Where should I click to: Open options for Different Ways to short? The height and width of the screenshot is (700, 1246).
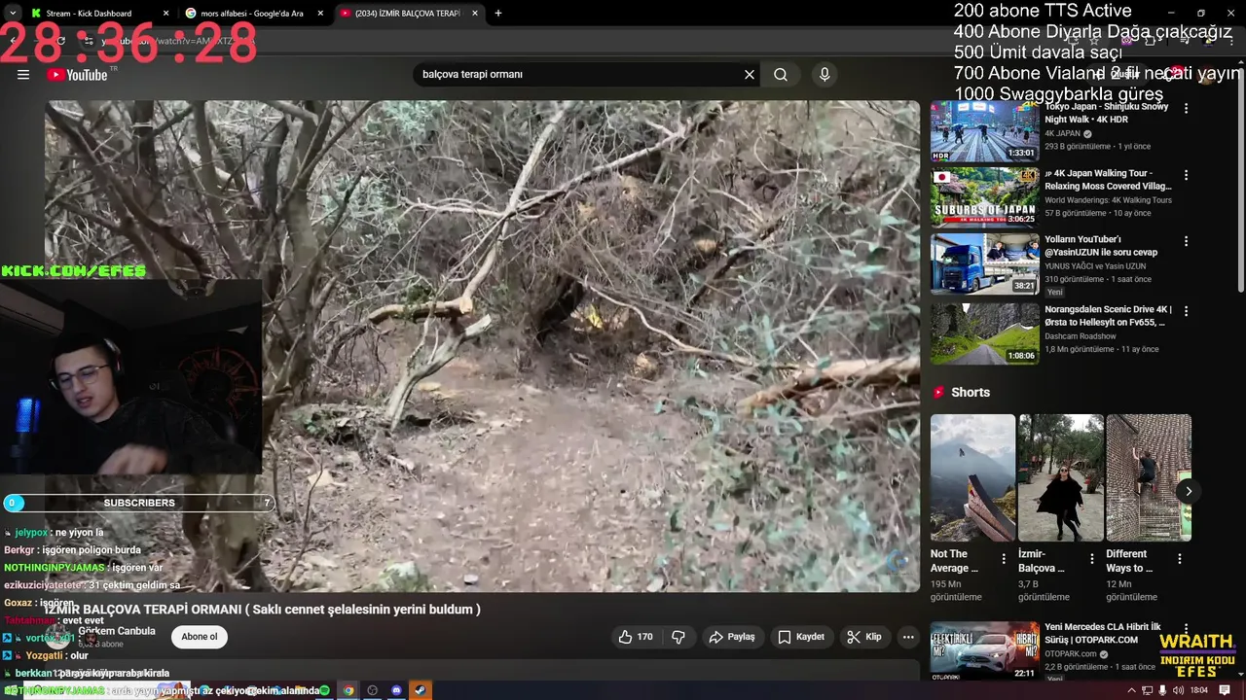(x=1179, y=559)
